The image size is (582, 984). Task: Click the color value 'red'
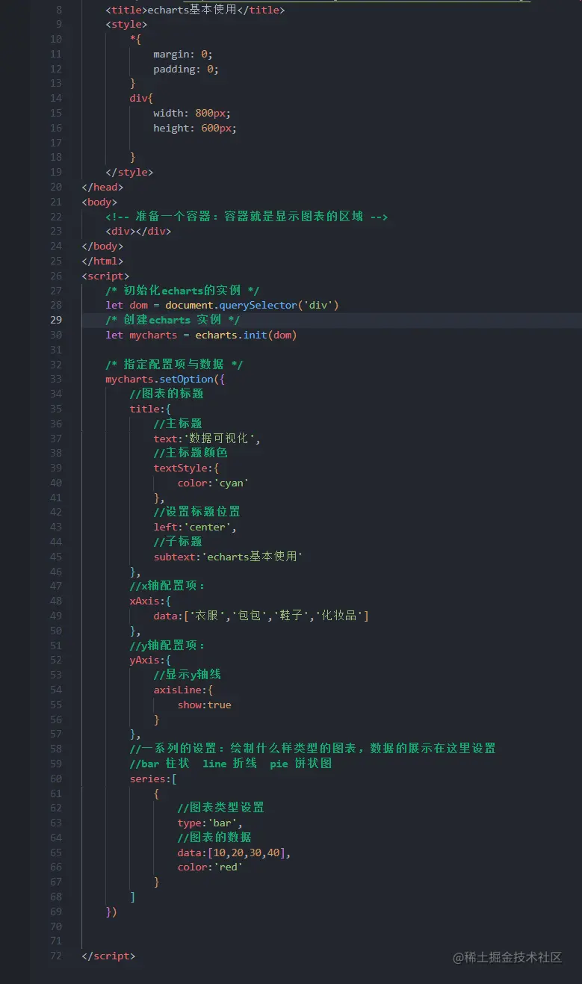click(x=229, y=867)
